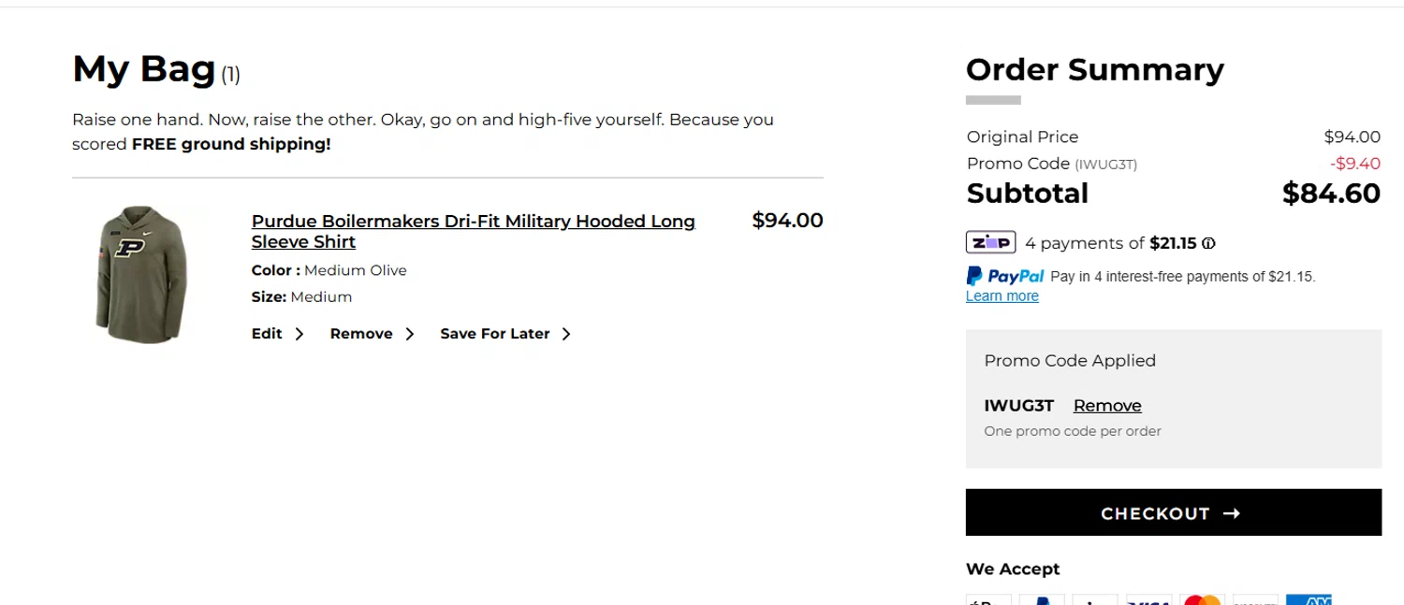
Task: Open PayPal Learn more link
Action: coord(1002,296)
